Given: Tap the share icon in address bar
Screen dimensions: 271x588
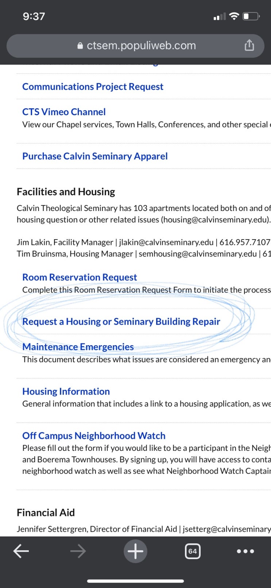Looking at the screenshot, I should 249,45.
